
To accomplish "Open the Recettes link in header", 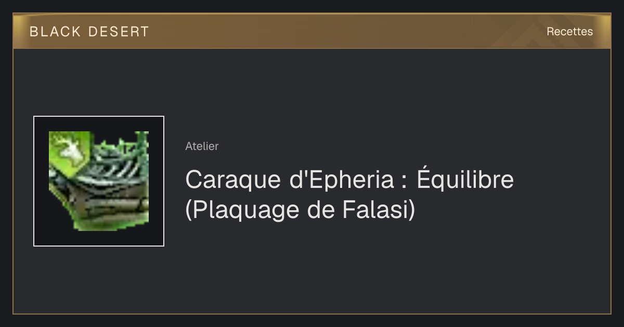I will tap(569, 32).
